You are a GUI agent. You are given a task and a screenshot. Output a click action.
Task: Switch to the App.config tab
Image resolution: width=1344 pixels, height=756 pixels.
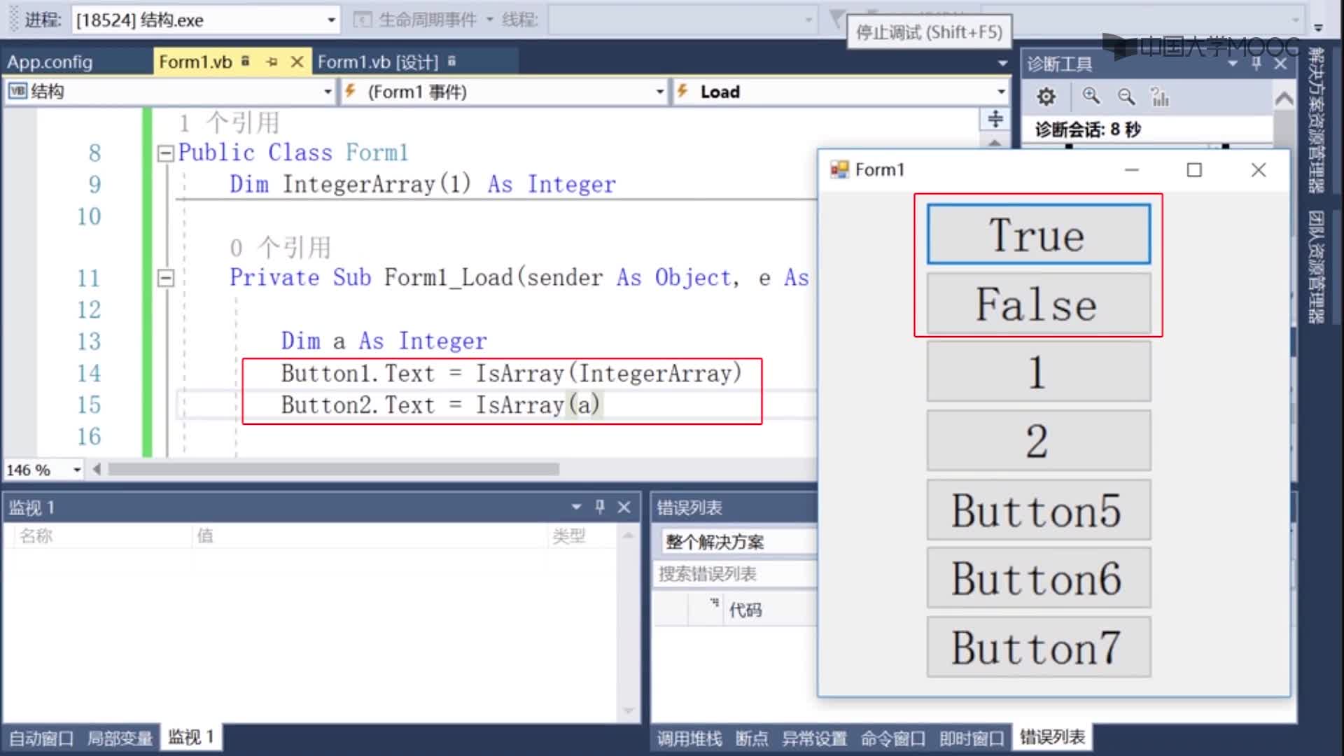[50, 62]
